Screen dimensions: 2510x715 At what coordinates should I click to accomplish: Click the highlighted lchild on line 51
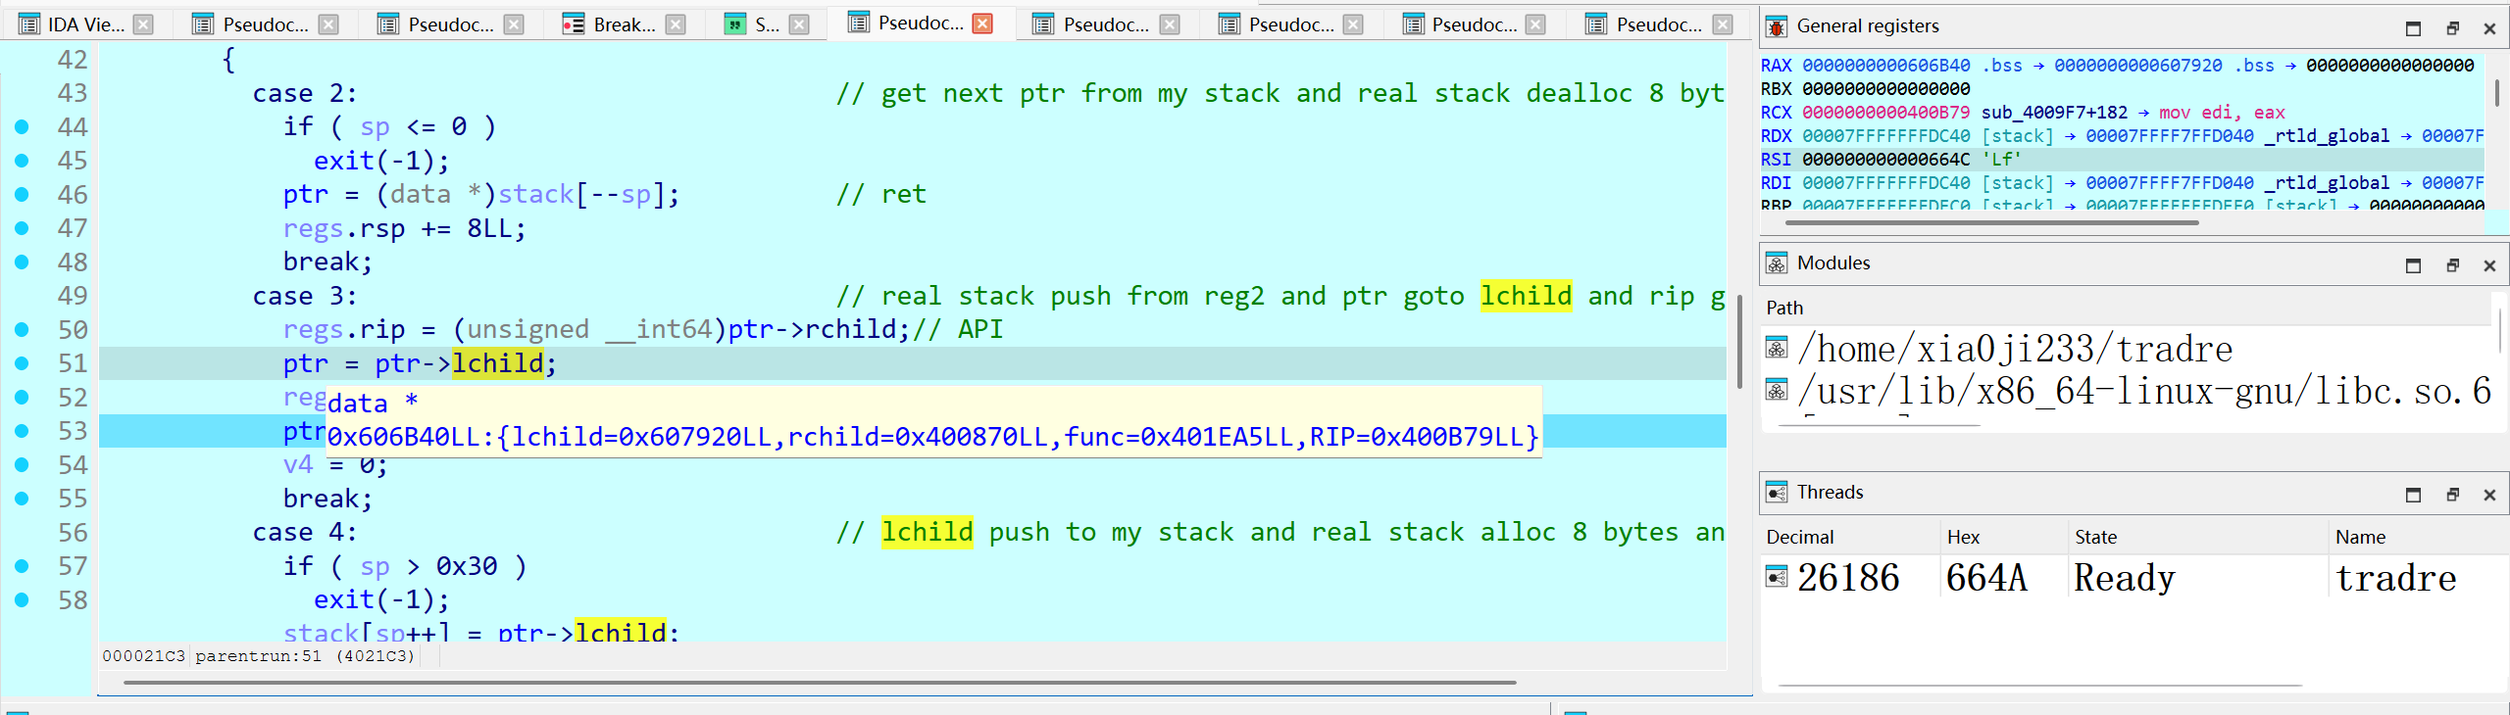[x=498, y=363]
